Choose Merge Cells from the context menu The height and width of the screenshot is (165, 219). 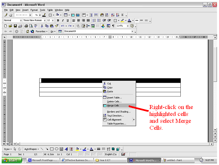point(113,106)
